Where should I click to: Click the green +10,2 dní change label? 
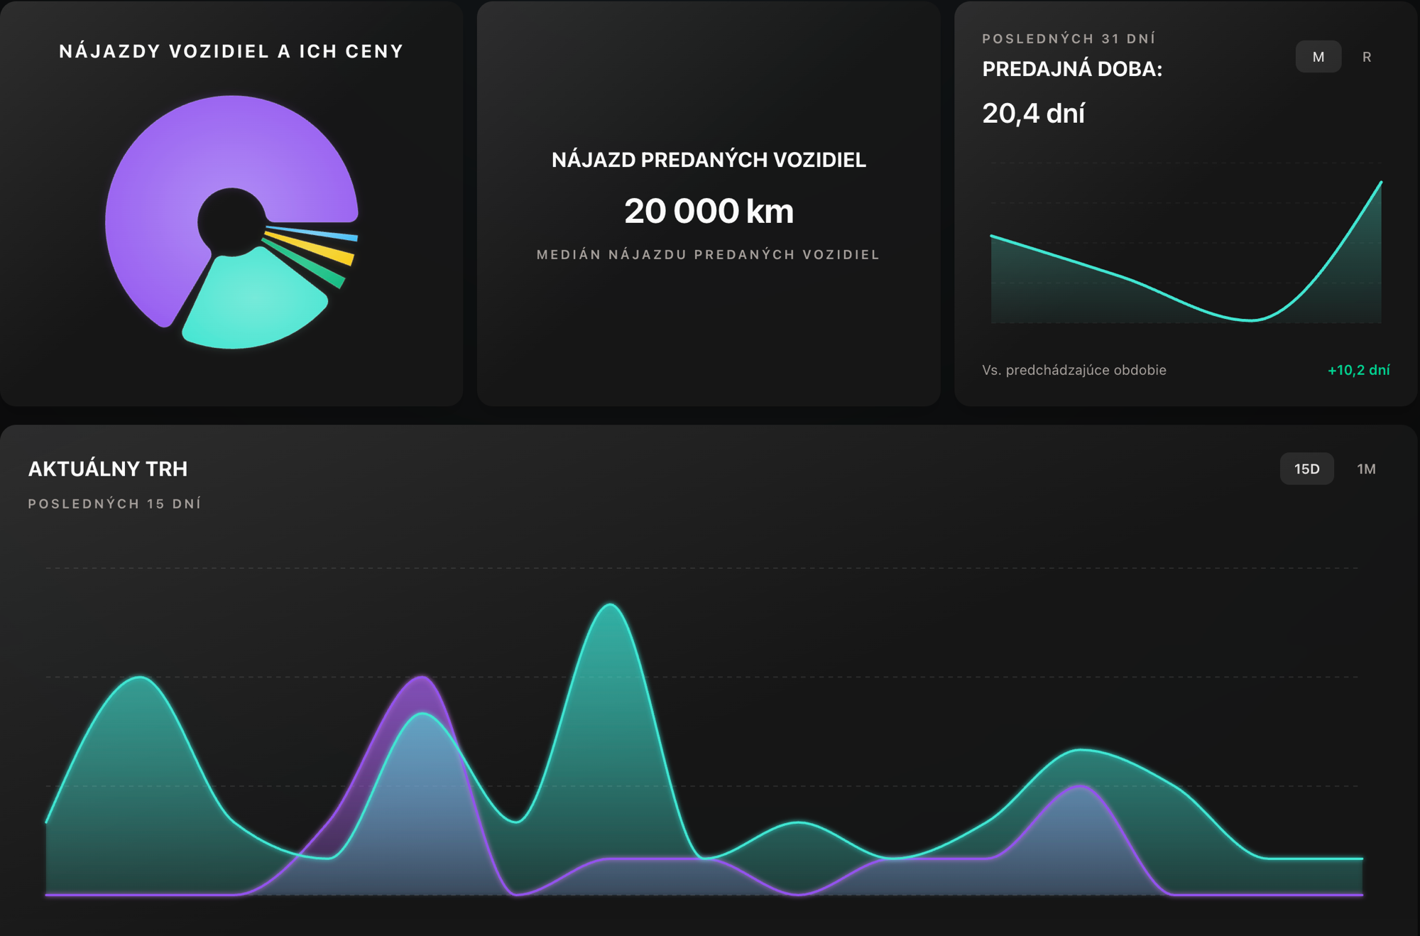(1358, 370)
